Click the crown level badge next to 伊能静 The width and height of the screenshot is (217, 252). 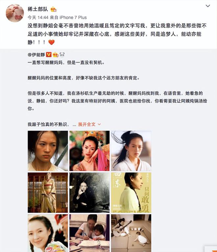coord(55,55)
